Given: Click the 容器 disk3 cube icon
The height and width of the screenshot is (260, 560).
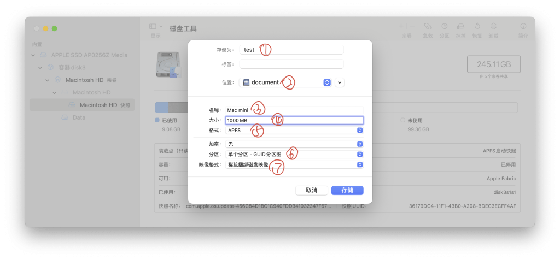Looking at the screenshot, I should coord(50,67).
